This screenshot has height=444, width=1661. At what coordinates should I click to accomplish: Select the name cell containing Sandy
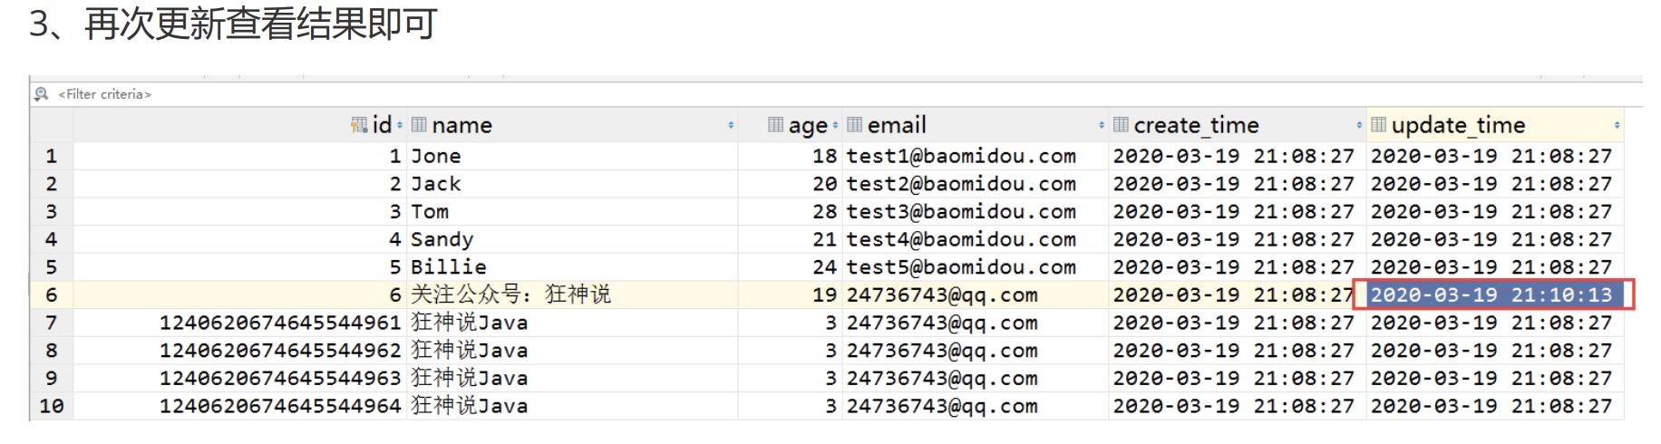point(442,240)
